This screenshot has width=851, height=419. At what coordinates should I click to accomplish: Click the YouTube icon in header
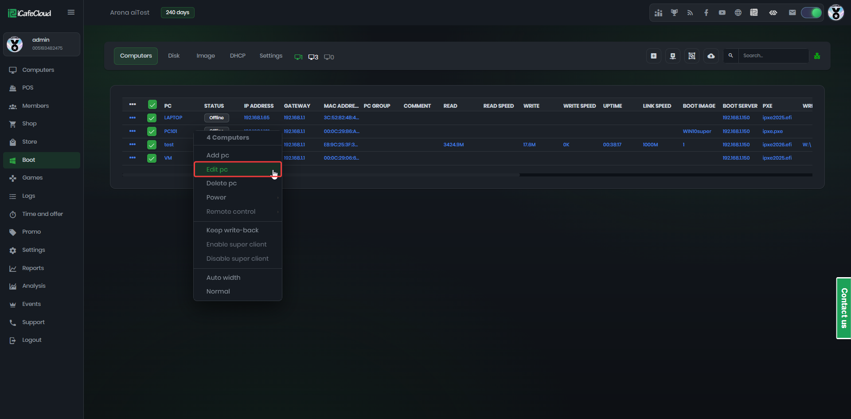[722, 13]
